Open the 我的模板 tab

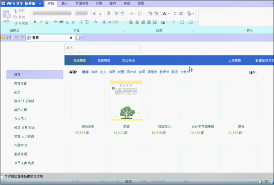104,60
